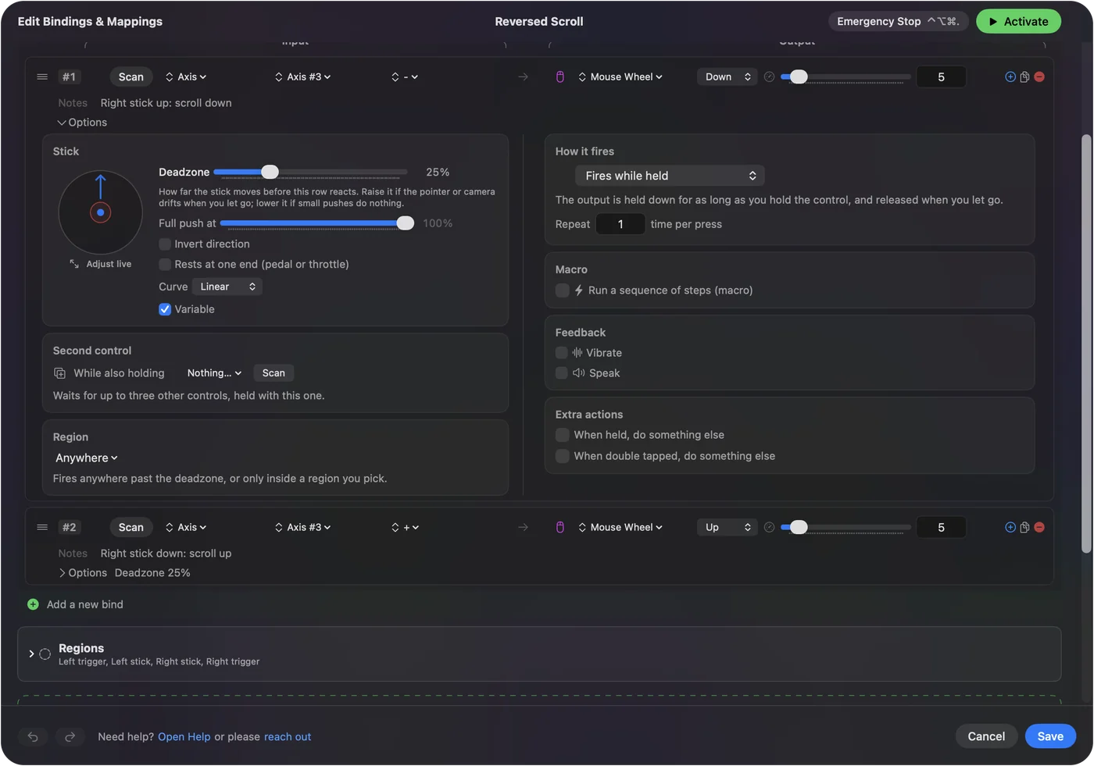Expand the Regions section
Image resolution: width=1094 pixels, height=766 pixels.
(31, 654)
